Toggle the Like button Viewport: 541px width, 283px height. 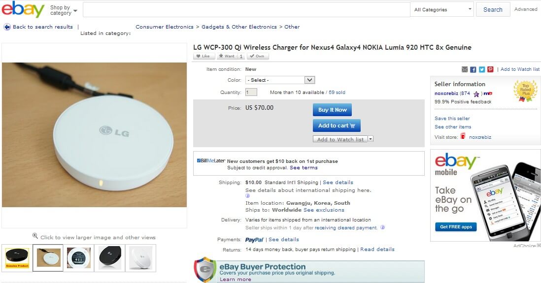tap(203, 56)
